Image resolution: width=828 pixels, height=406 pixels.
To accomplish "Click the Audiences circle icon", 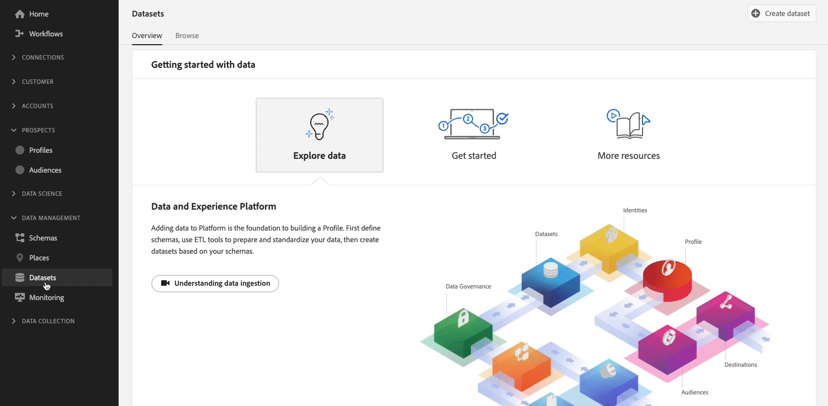I will click(x=20, y=170).
